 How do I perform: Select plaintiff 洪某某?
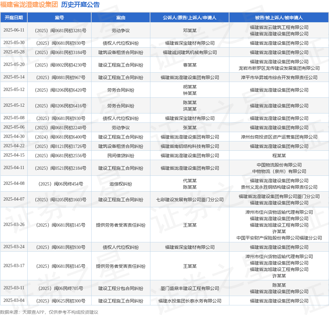point(190,109)
